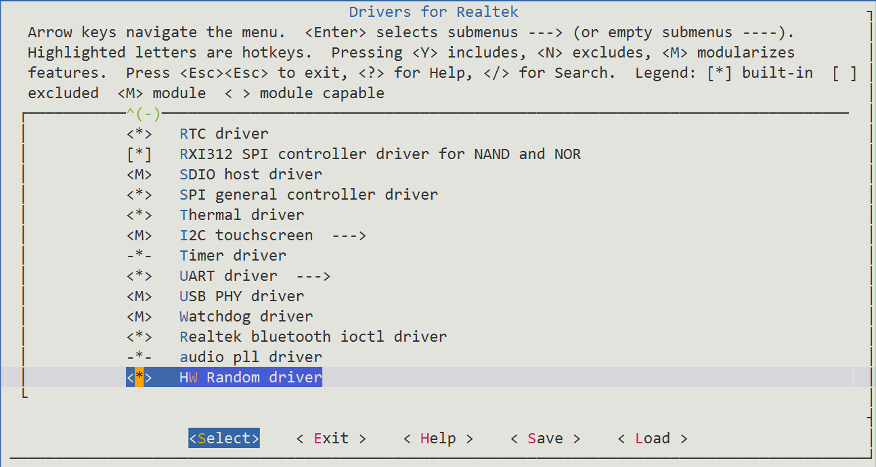Toggle RXI312 SPI controller driver checkbox
This screenshot has height=467, width=876.
coord(139,154)
